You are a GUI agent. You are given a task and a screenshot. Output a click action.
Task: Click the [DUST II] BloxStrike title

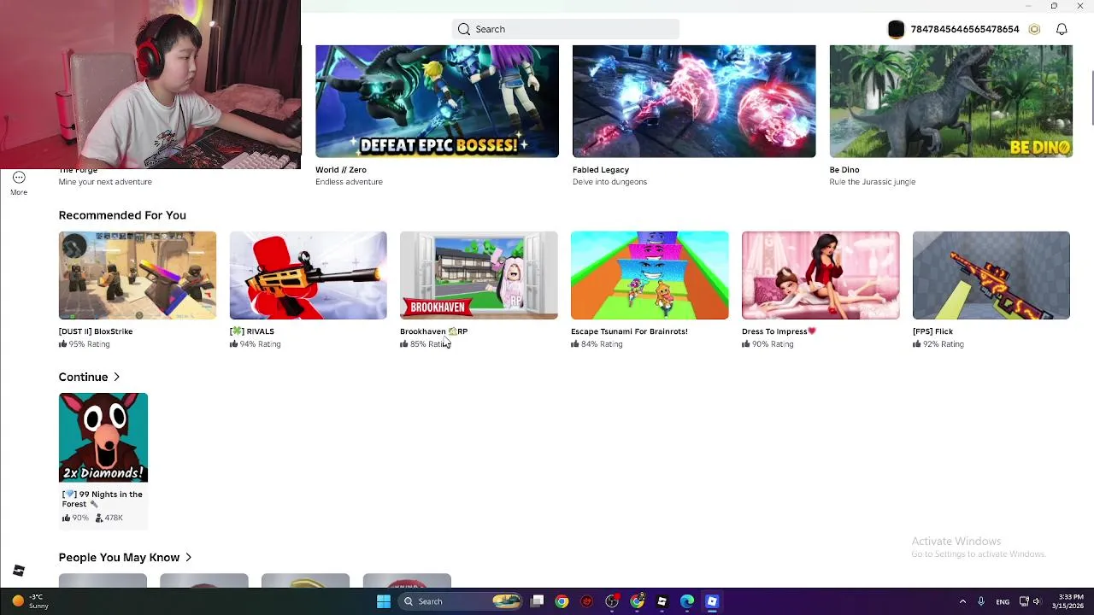coord(96,331)
